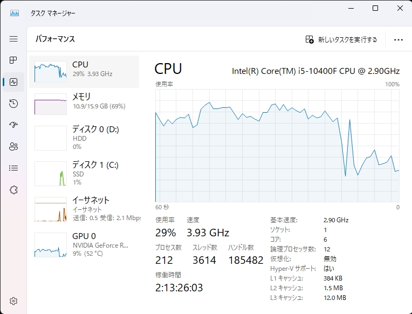Select the CPU performance entry
The height and width of the screenshot is (314, 412).
coord(84,71)
